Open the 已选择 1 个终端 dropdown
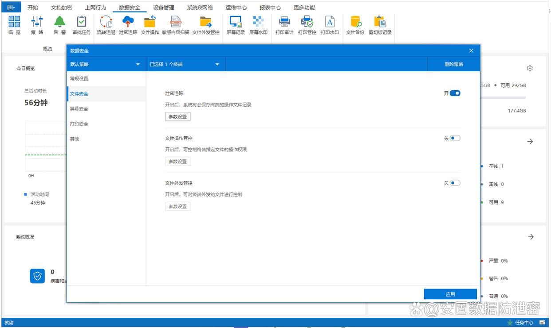This screenshot has height=328, width=551. tap(185, 64)
